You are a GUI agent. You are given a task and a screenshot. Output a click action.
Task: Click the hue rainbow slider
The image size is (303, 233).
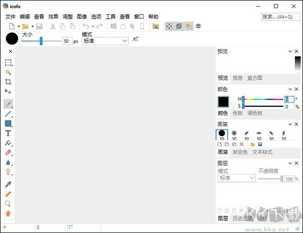coord(263,99)
